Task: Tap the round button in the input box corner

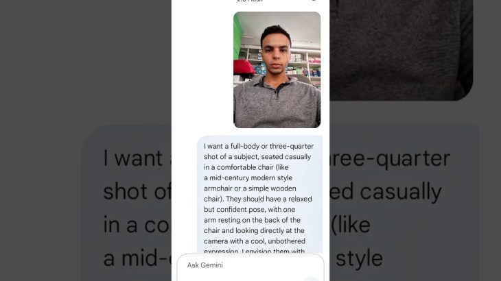Action: [x=311, y=279]
